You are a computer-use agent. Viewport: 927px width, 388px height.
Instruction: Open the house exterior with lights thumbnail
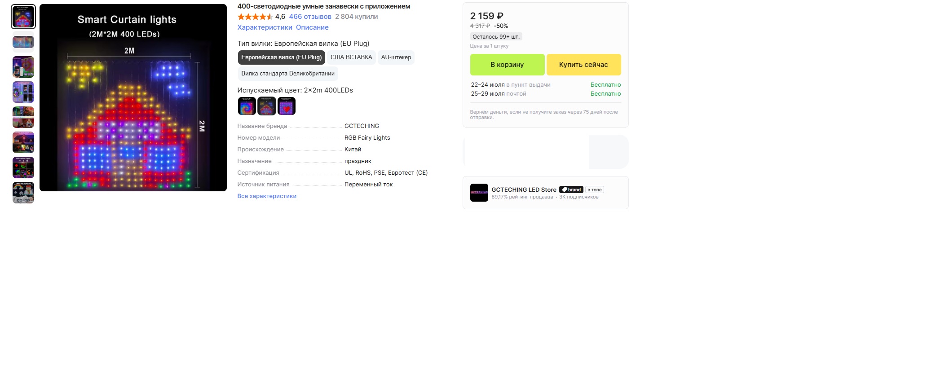click(x=23, y=142)
